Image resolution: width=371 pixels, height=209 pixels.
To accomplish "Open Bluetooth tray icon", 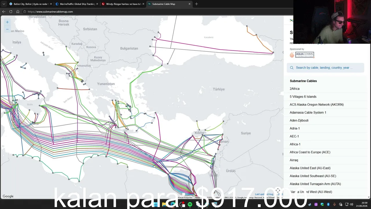I will pyautogui.click(x=328, y=204).
